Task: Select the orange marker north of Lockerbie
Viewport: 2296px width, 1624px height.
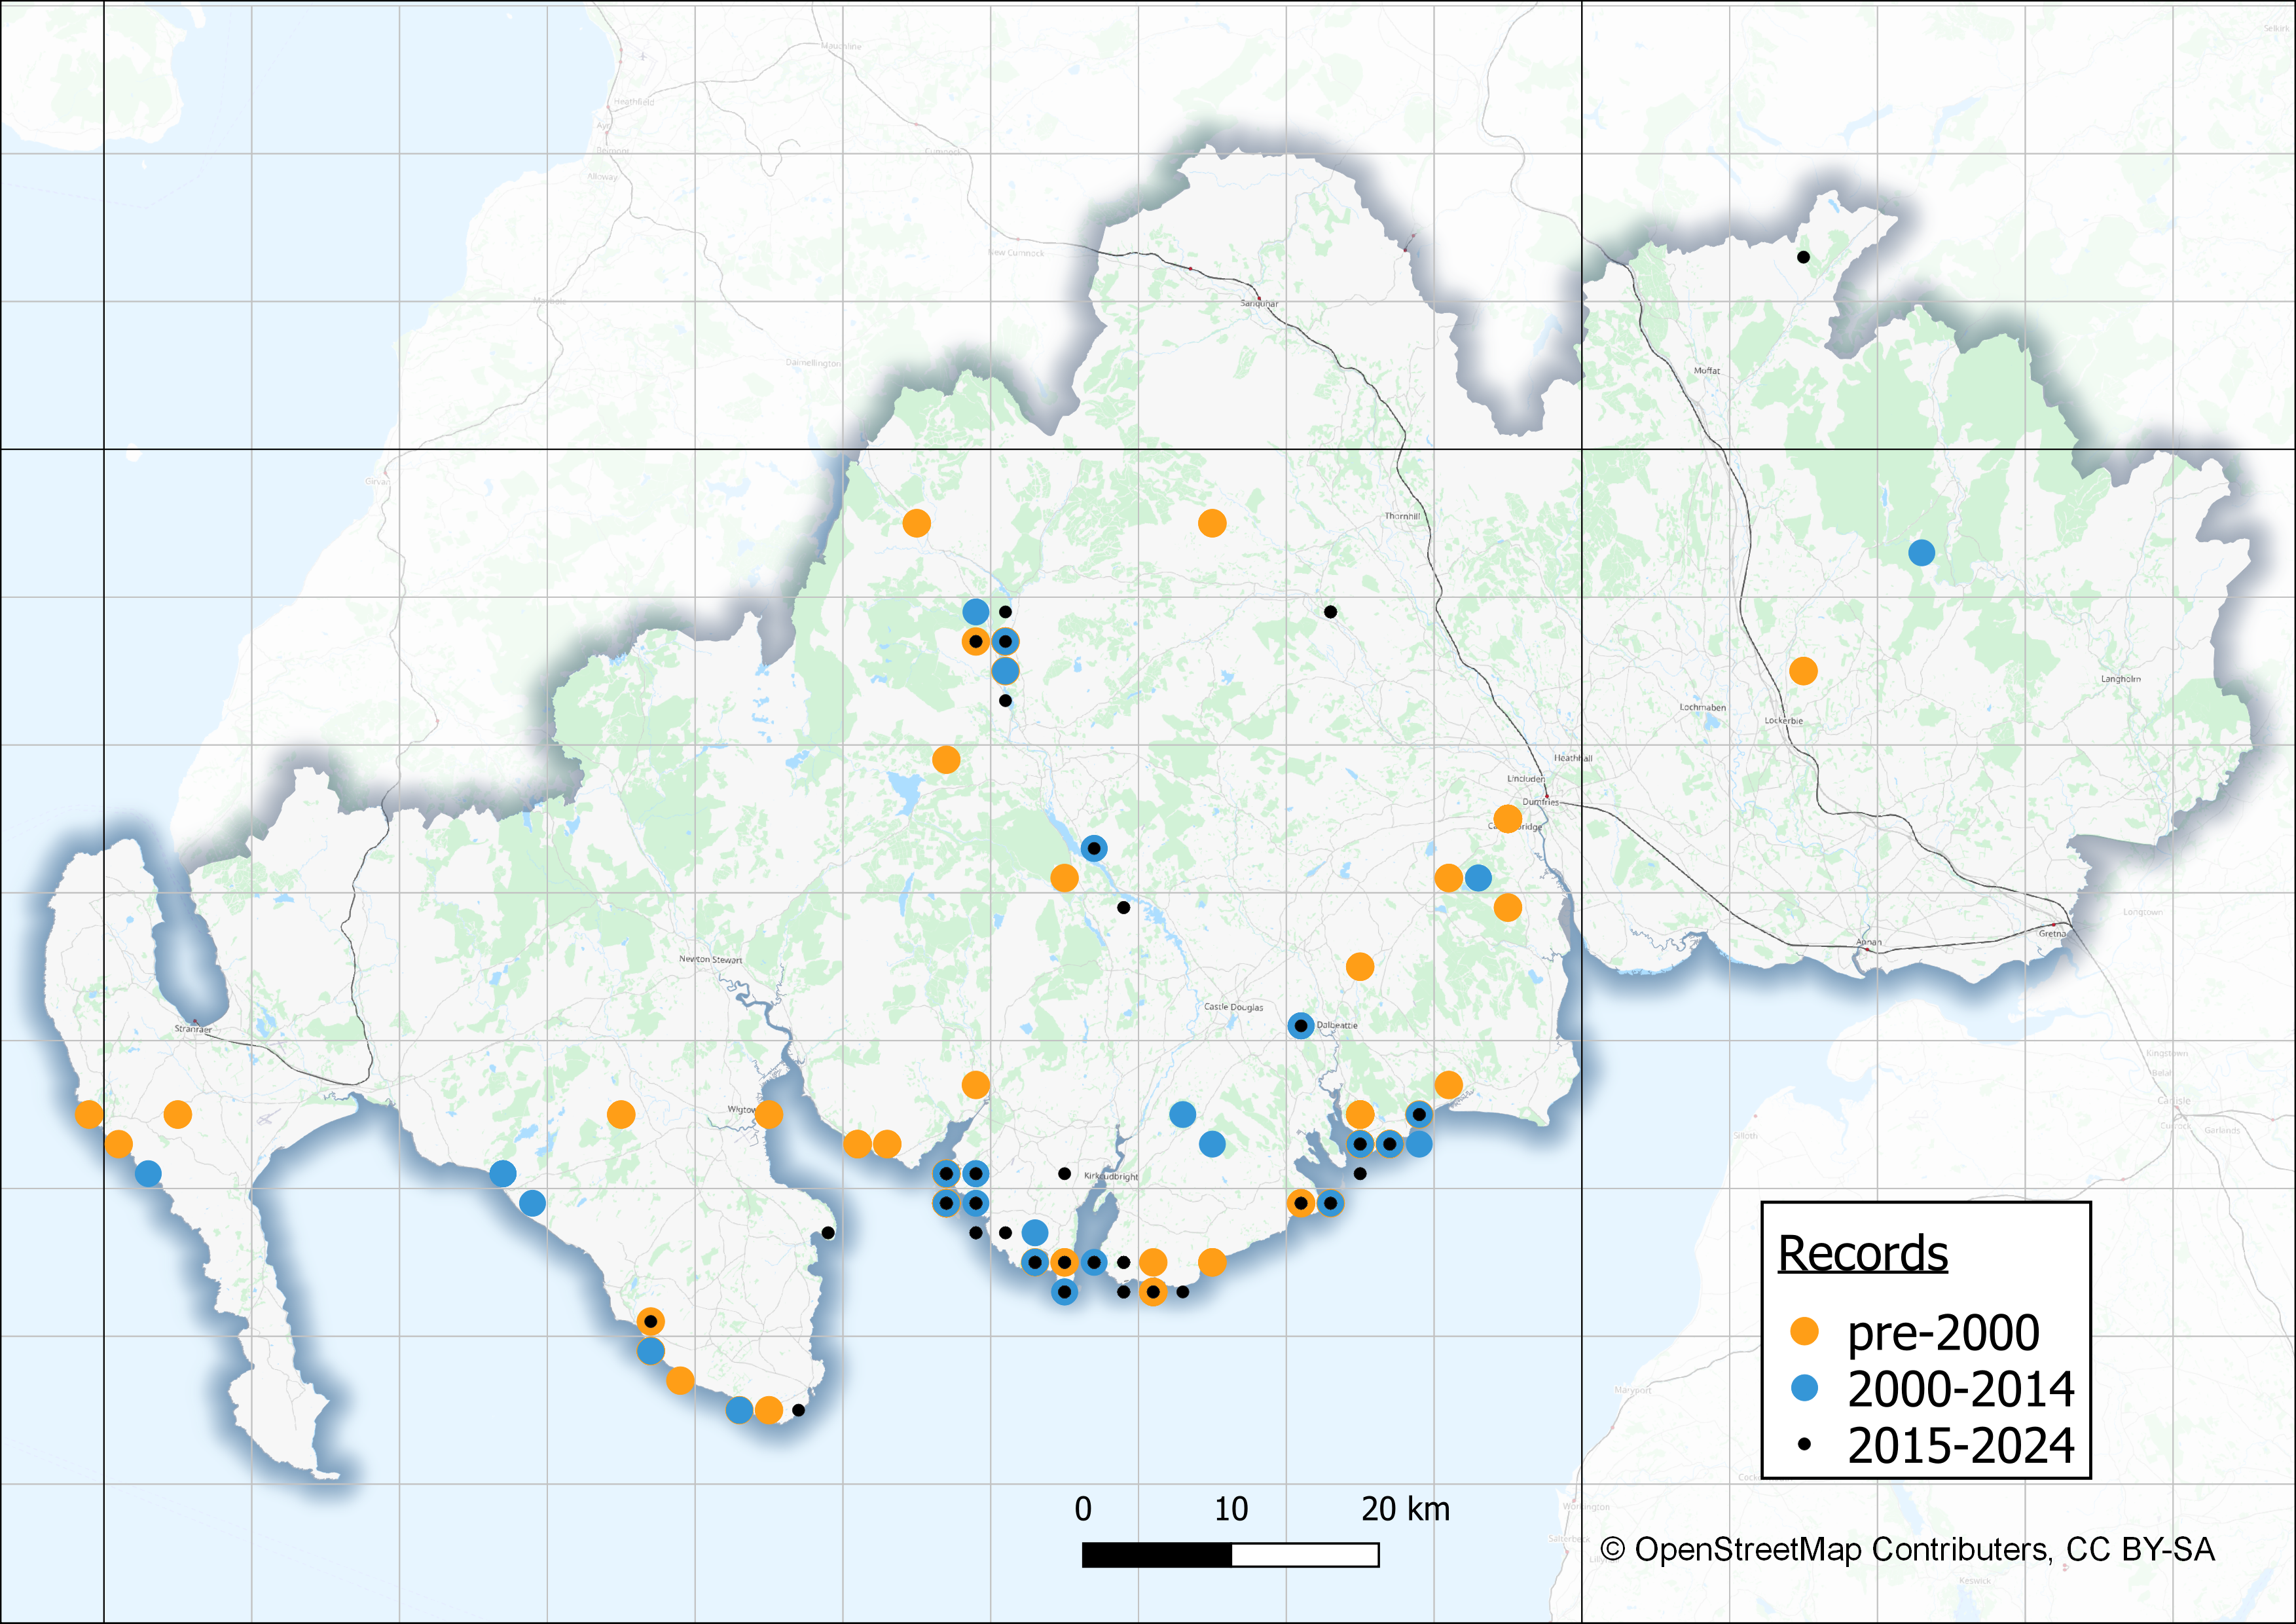Action: [1803, 670]
